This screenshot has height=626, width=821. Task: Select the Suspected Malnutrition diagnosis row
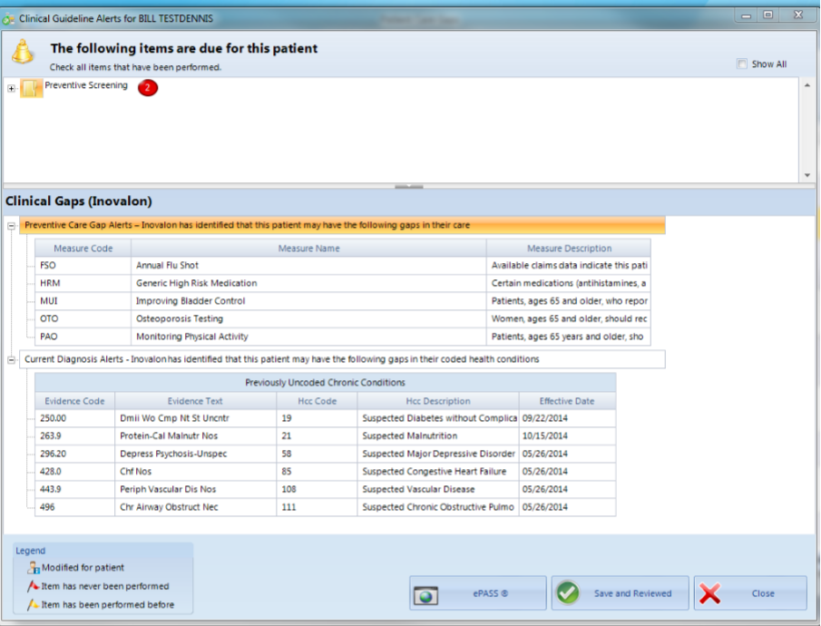pyautogui.click(x=327, y=436)
